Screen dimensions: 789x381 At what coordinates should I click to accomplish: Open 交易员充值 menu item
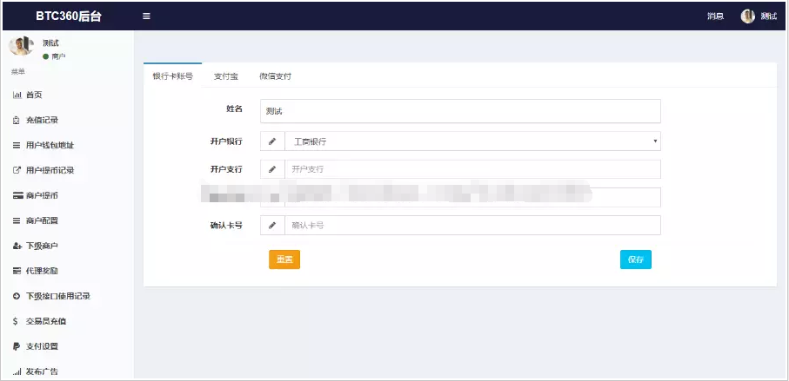(46, 321)
